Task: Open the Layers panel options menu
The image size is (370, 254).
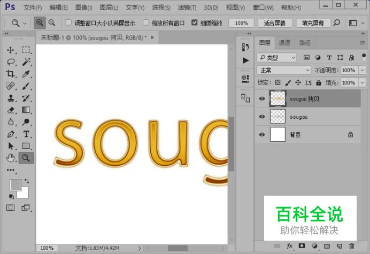Action: (x=363, y=43)
